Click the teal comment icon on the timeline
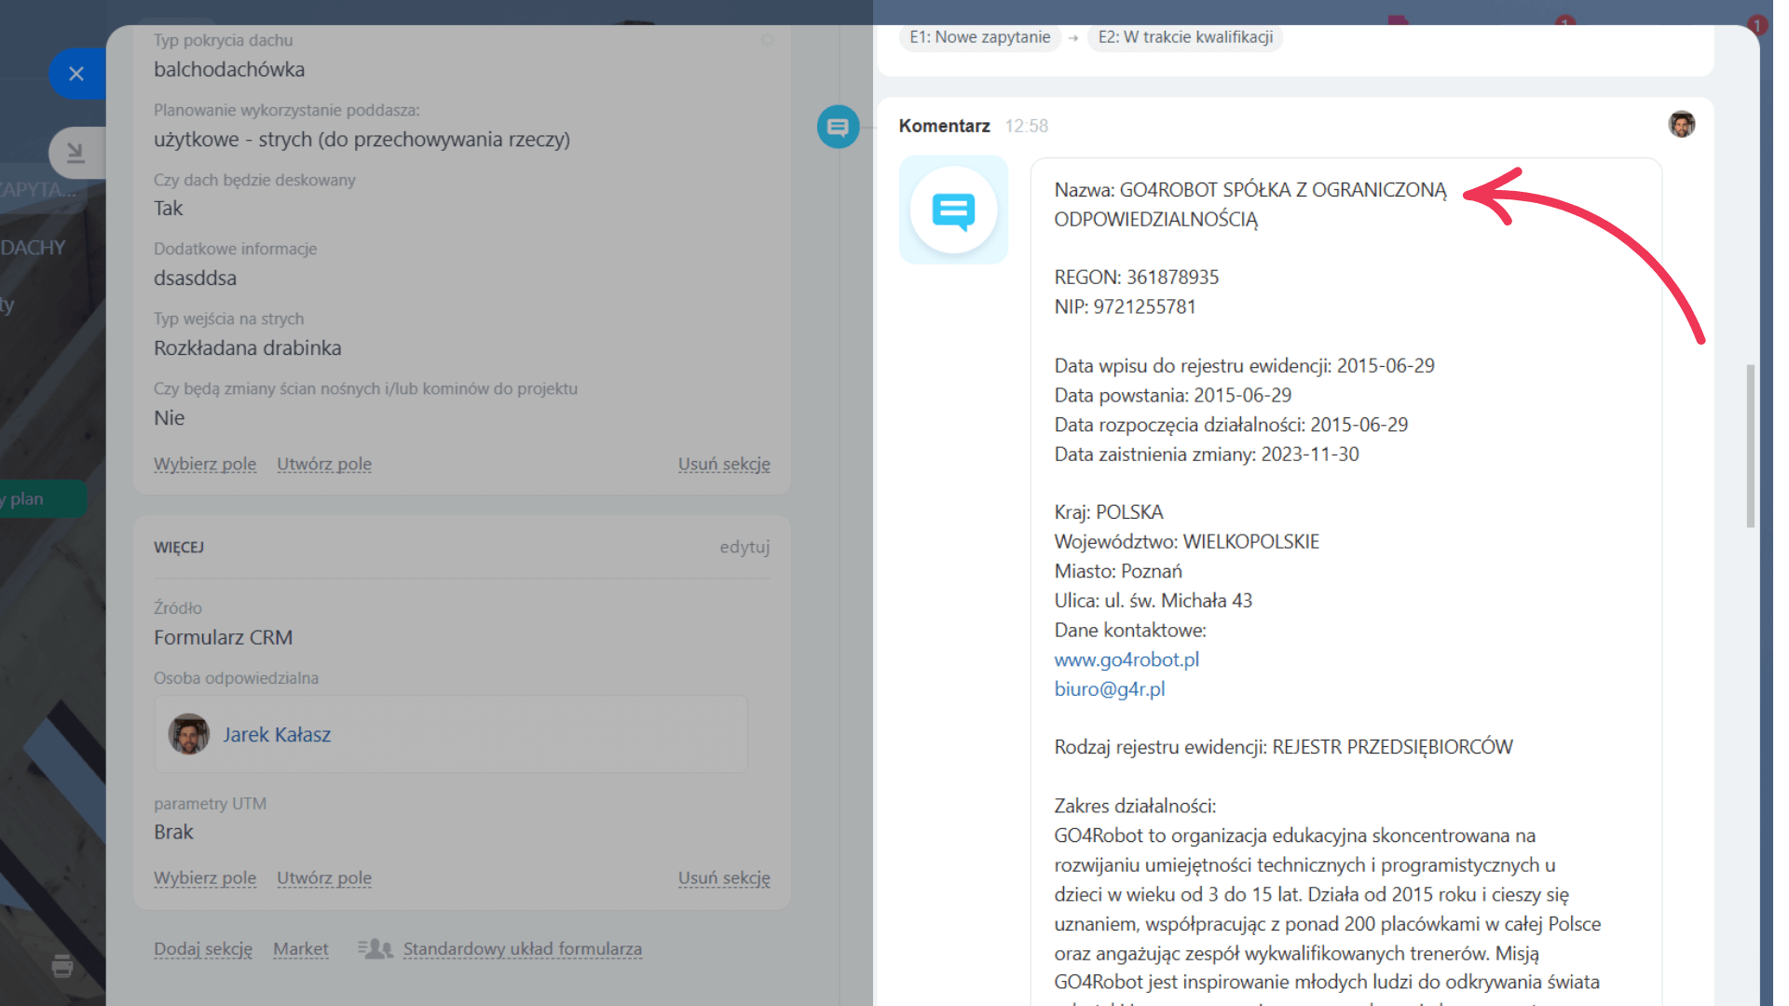1789x1006 pixels. [838, 127]
